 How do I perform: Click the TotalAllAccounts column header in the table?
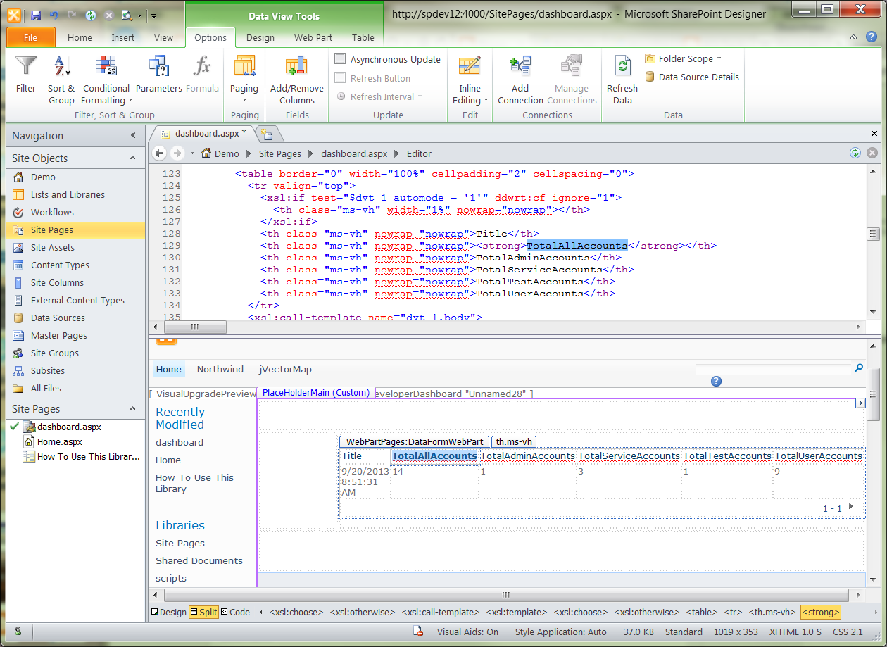[434, 456]
